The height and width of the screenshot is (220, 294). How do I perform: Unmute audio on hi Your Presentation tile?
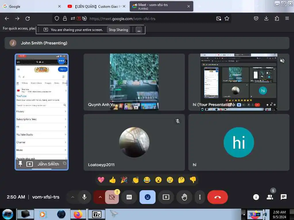coord(282,61)
